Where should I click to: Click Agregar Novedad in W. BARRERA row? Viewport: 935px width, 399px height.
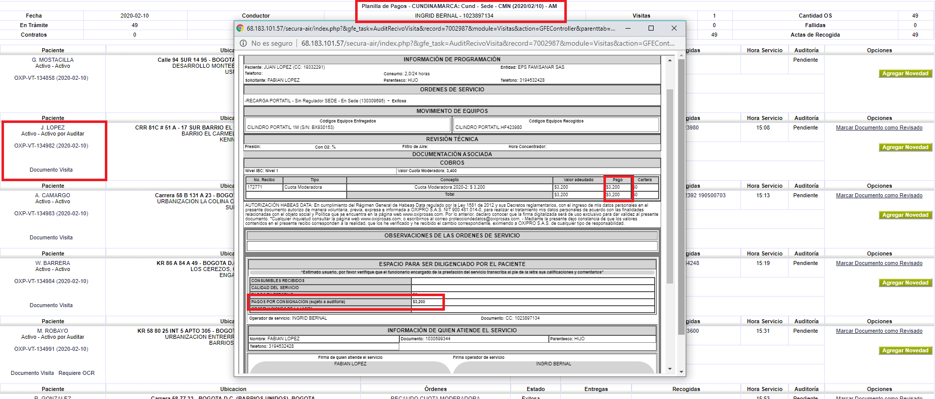(905, 283)
